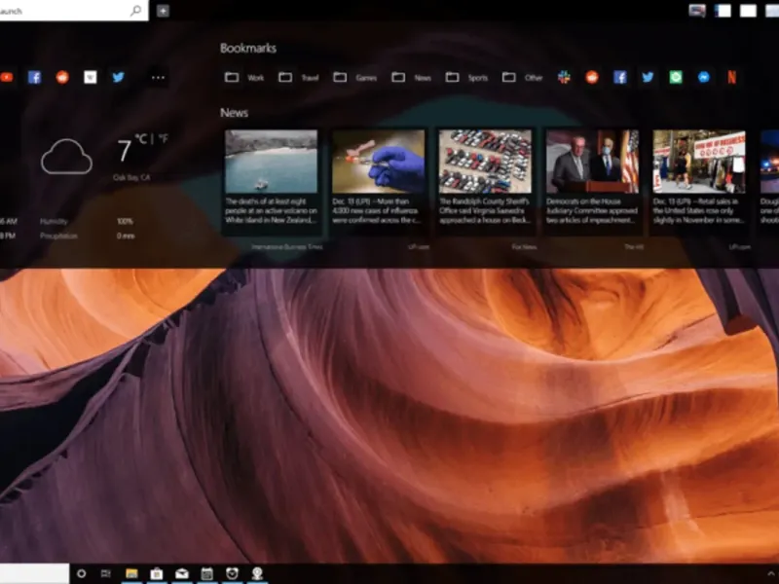
Task: Open the Reddit icon in the Bookmarks row
Action: point(592,77)
